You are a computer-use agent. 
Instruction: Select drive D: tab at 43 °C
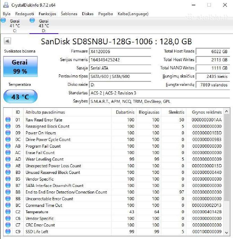pos(44,25)
